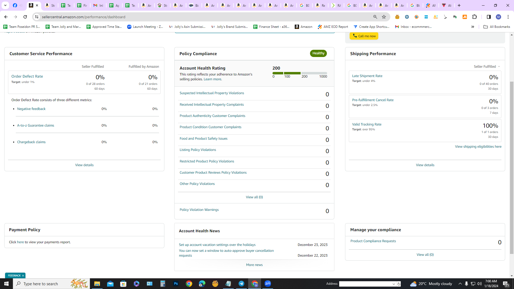Click More news in Account Health News
The image size is (514, 289).
tap(254, 265)
